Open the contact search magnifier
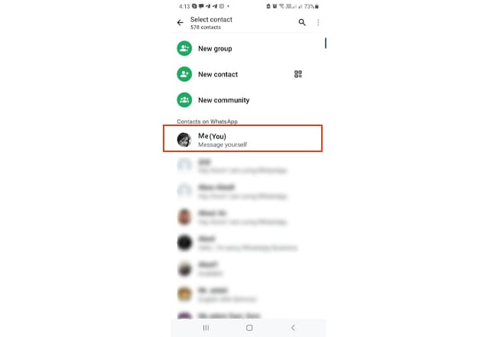 point(302,22)
